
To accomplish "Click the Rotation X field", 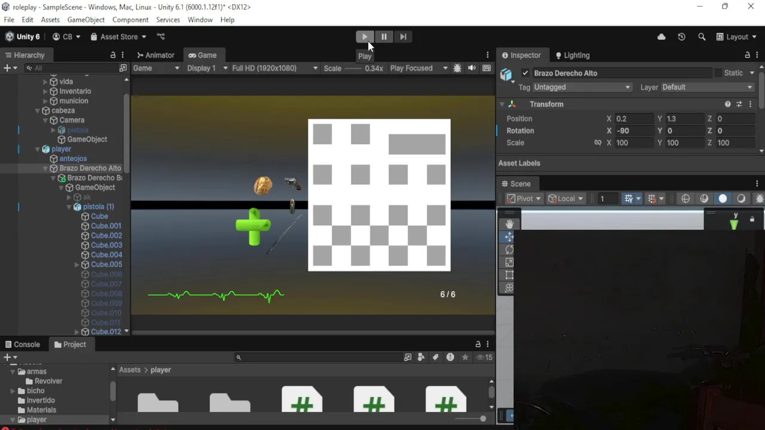I will [x=634, y=131].
